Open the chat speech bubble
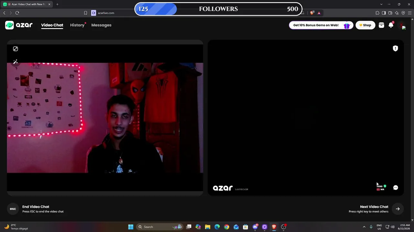Image resolution: width=414 pixels, height=232 pixels. point(396,188)
